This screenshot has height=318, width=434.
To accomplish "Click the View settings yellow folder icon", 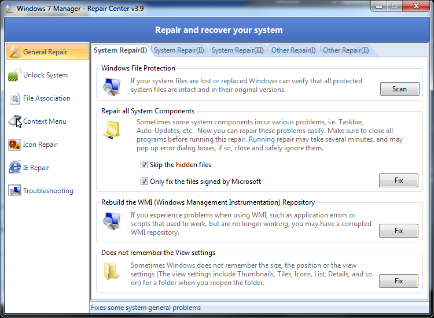I will (111, 271).
